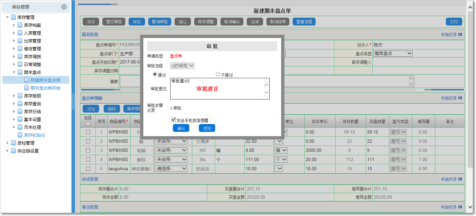Screen dimensions: 476x216
Task: Click the document icon beside 库存初始化
Action: click(19, 135)
